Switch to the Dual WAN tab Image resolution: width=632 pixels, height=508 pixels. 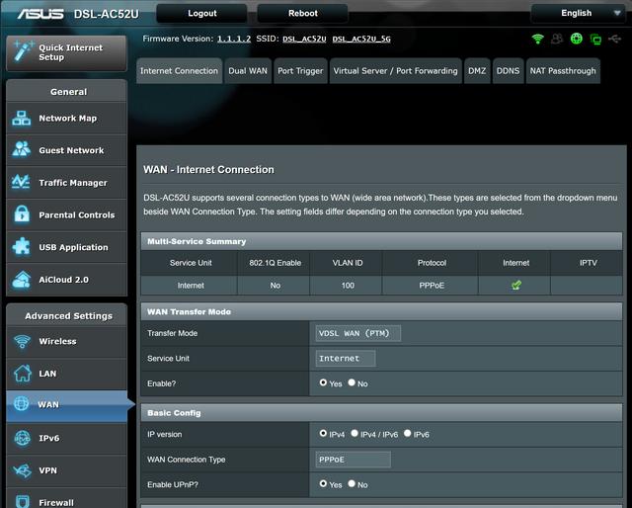pyautogui.click(x=248, y=71)
